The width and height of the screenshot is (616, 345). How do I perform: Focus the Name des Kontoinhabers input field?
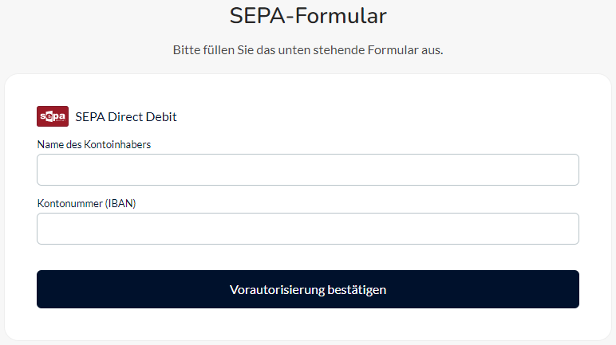(308, 170)
